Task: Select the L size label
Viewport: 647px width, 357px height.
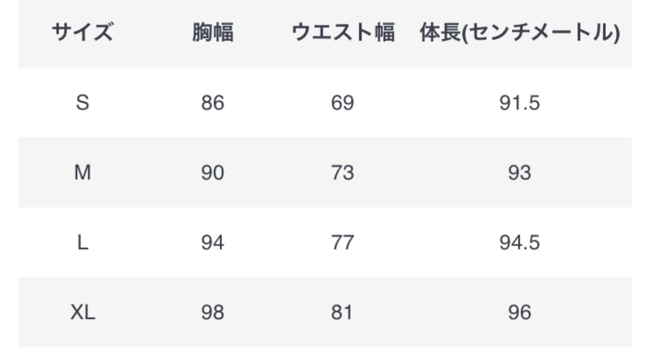Action: (x=82, y=242)
